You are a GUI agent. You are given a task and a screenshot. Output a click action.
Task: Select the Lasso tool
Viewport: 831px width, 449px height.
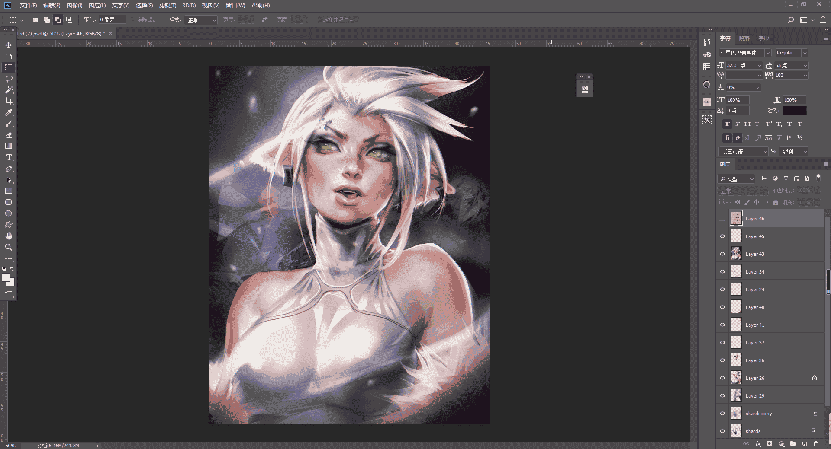click(x=8, y=79)
